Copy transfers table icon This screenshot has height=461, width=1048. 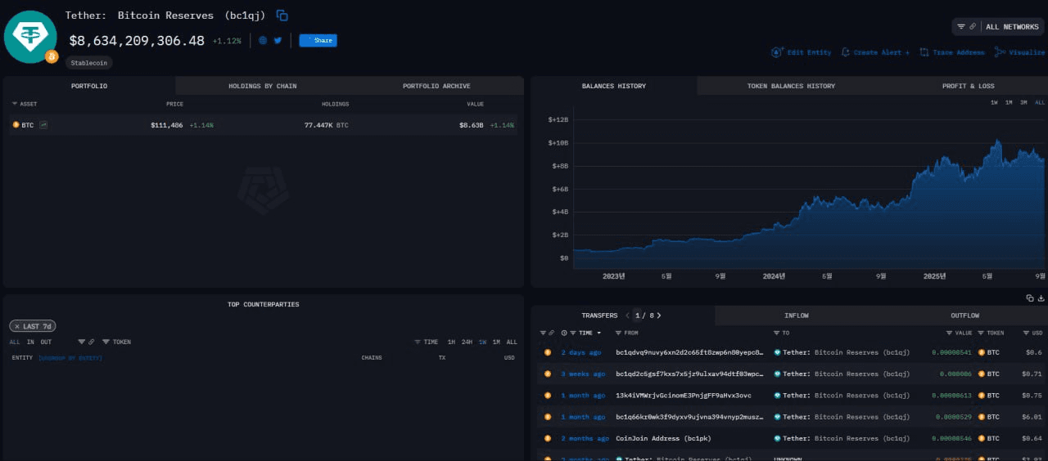(x=1030, y=298)
